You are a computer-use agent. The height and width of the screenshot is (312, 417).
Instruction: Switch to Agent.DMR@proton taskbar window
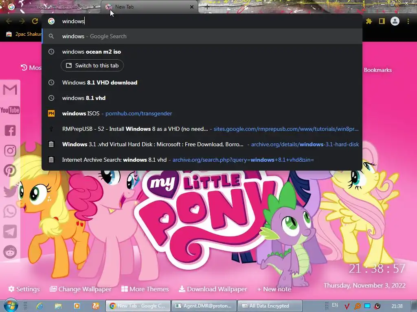tap(204, 306)
